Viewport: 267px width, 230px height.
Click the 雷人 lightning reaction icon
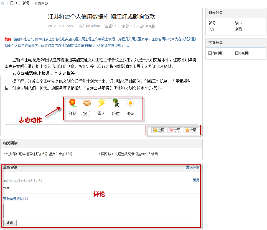(101, 103)
